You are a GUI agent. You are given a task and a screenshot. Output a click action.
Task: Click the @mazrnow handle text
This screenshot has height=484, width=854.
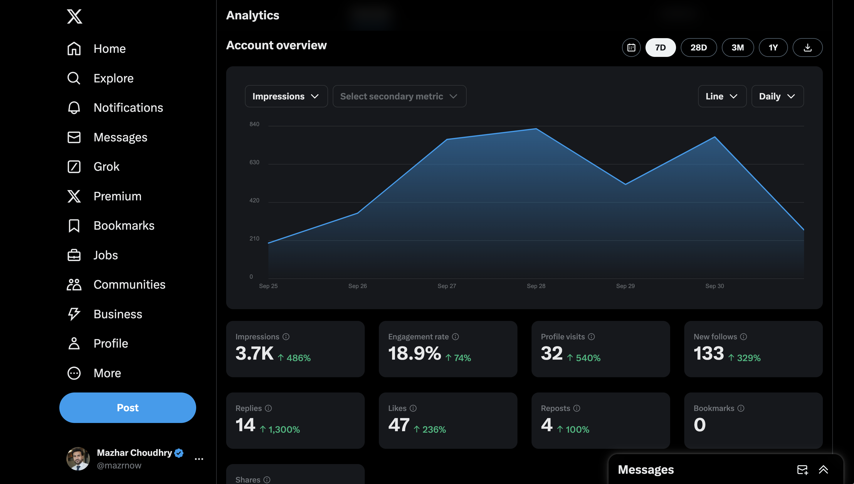[x=119, y=466]
